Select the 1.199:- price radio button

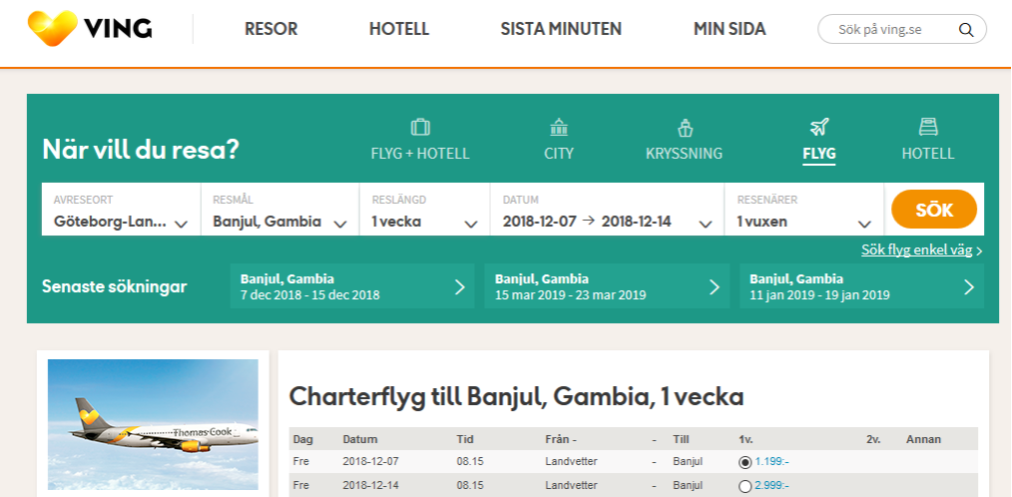point(745,462)
